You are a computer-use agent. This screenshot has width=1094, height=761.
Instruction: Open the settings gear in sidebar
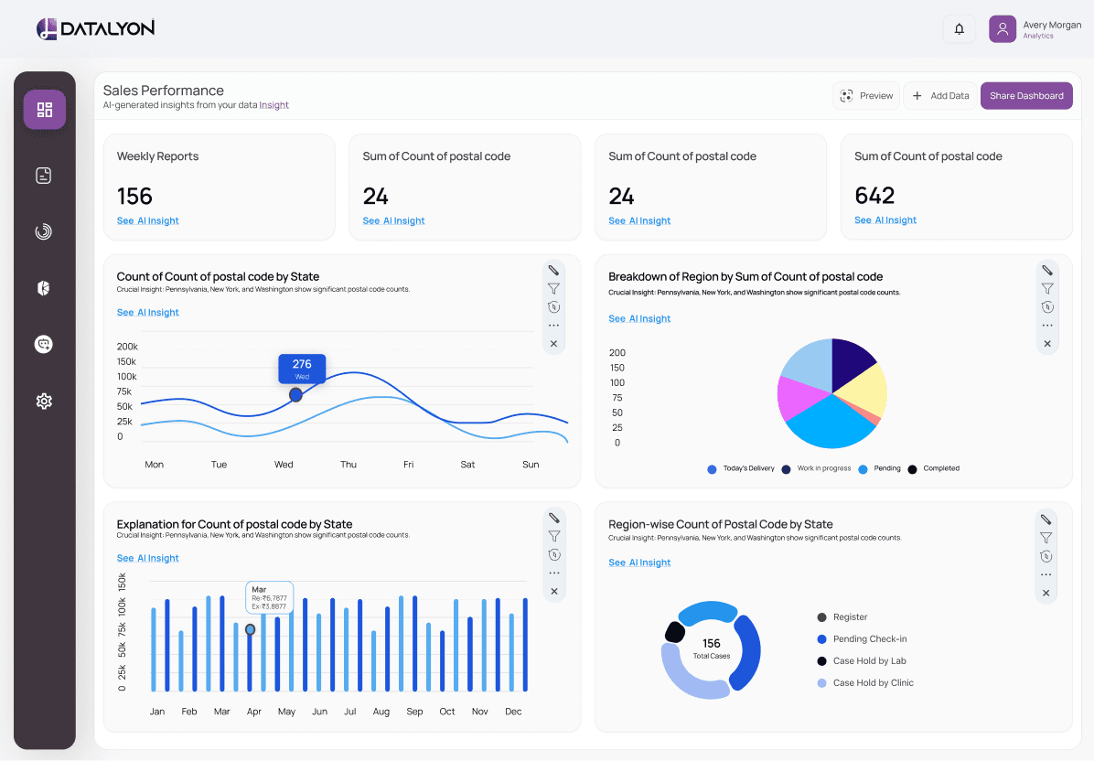44,401
